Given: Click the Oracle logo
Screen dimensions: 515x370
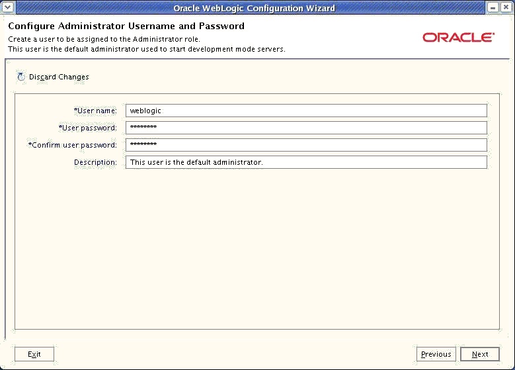Looking at the screenshot, I should 459,38.
